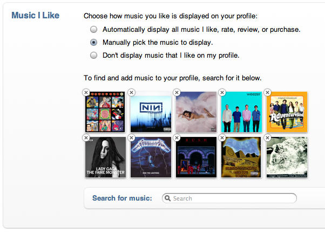Remove the Nine Inch Nails album
Screen dimensions: 325x234
pyautogui.click(x=132, y=93)
